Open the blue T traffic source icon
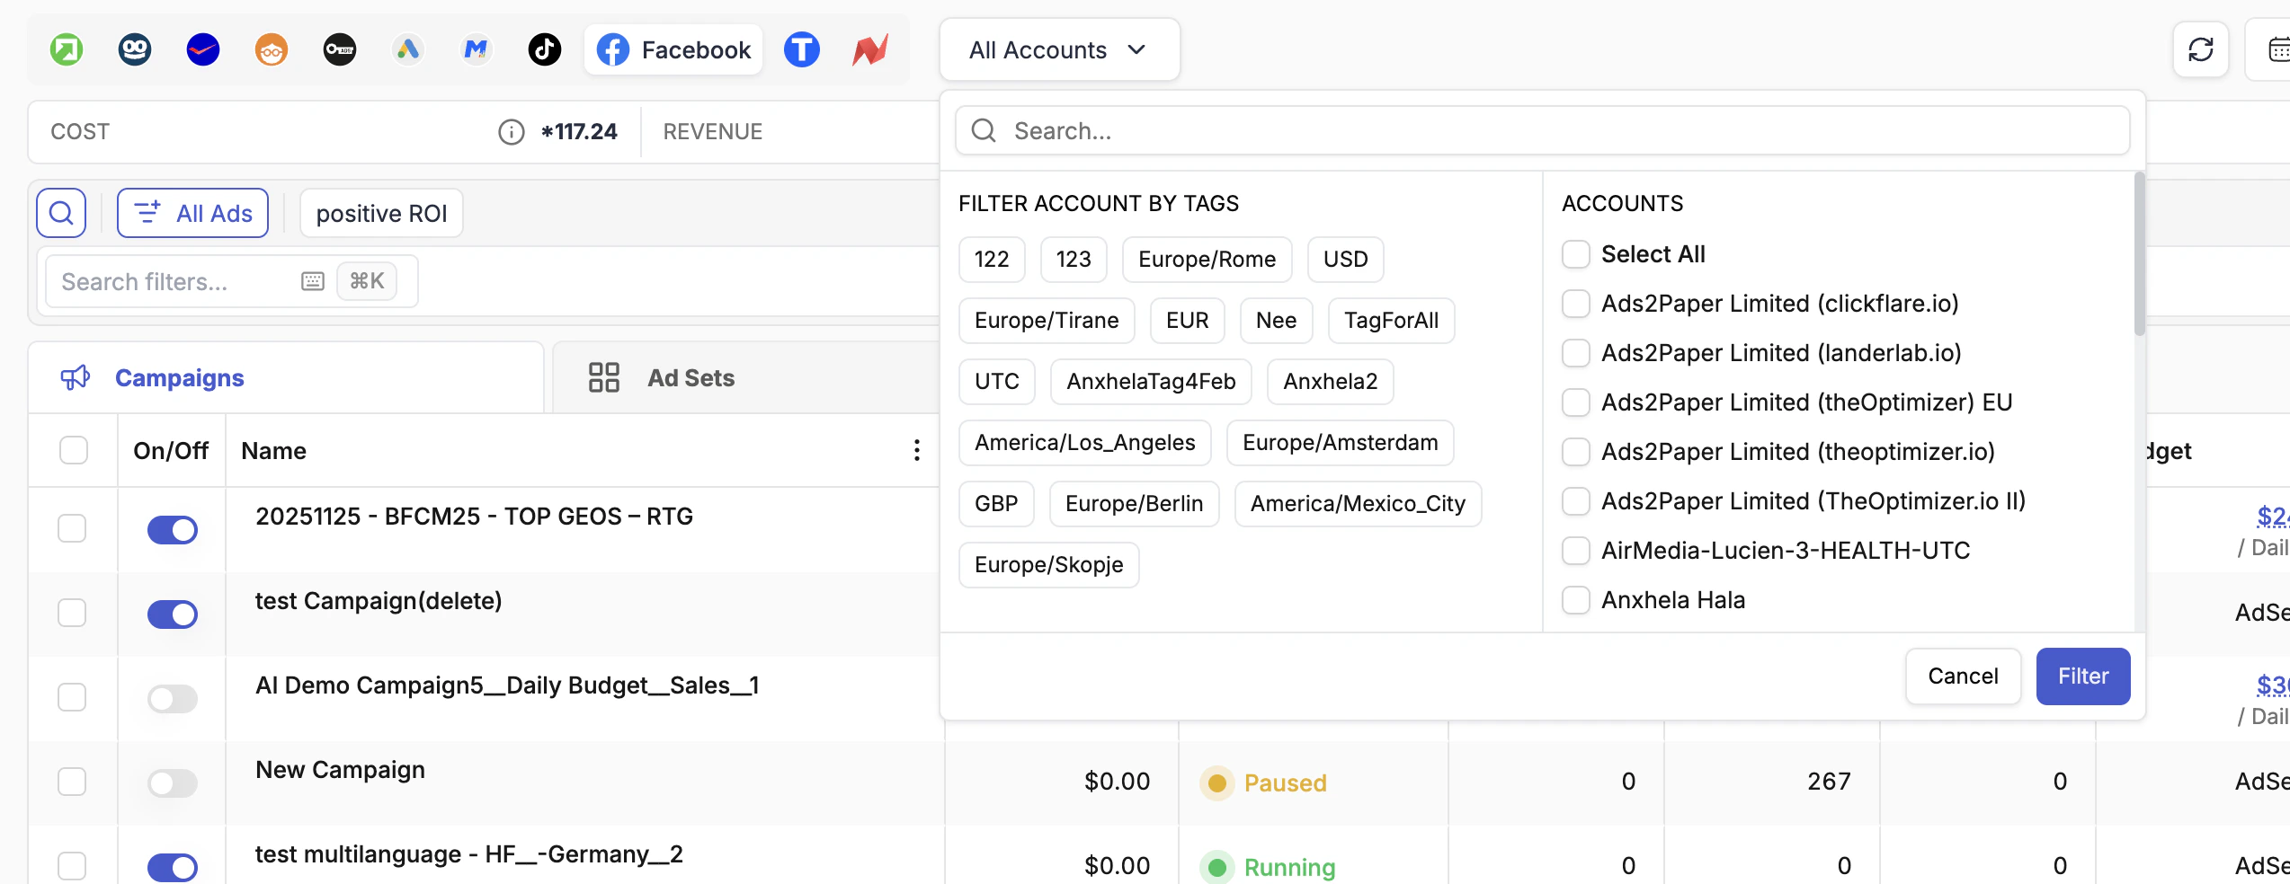This screenshot has height=884, width=2290. (802, 49)
